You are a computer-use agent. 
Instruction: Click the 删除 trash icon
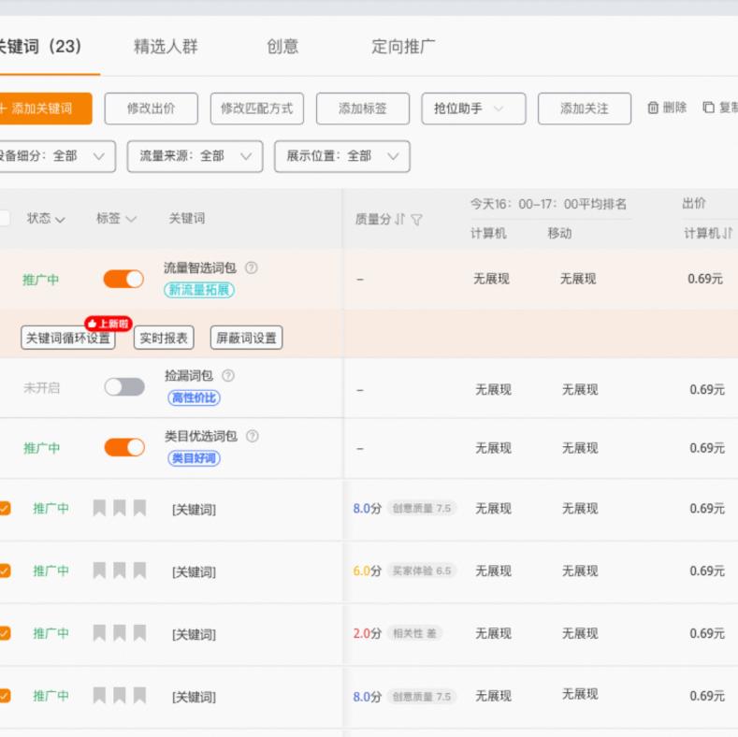(653, 108)
